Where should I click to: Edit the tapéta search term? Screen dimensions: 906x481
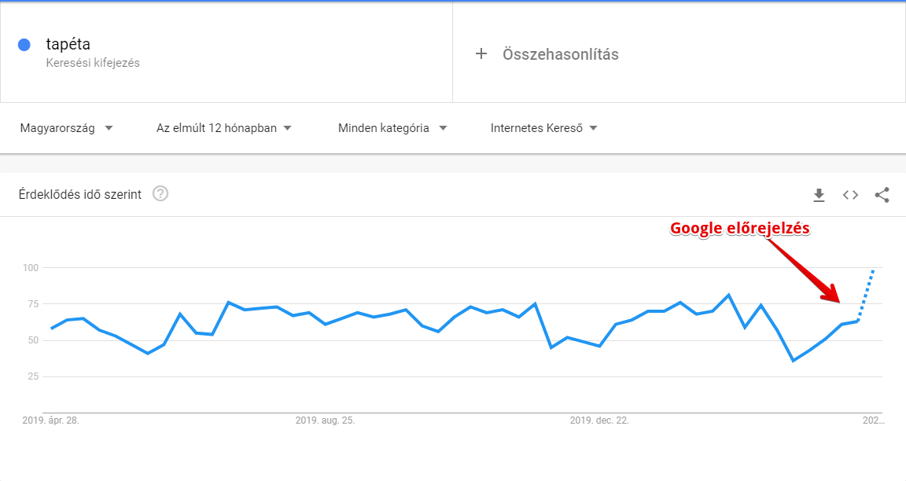[x=68, y=44]
